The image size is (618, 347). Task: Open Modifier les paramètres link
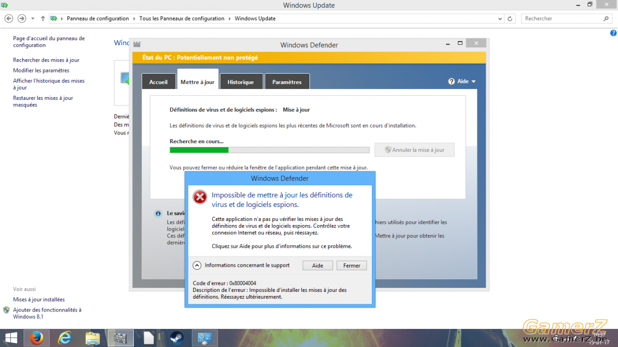coord(41,71)
